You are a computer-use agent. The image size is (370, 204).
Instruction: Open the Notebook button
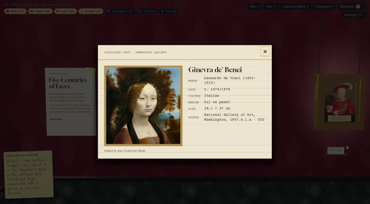click(351, 7)
